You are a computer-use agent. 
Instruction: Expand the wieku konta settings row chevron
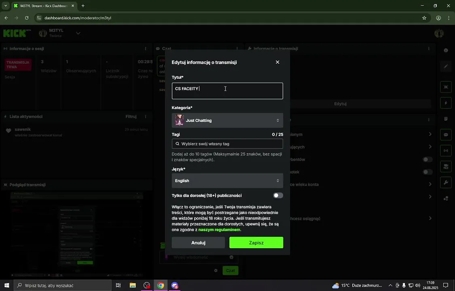point(430,184)
